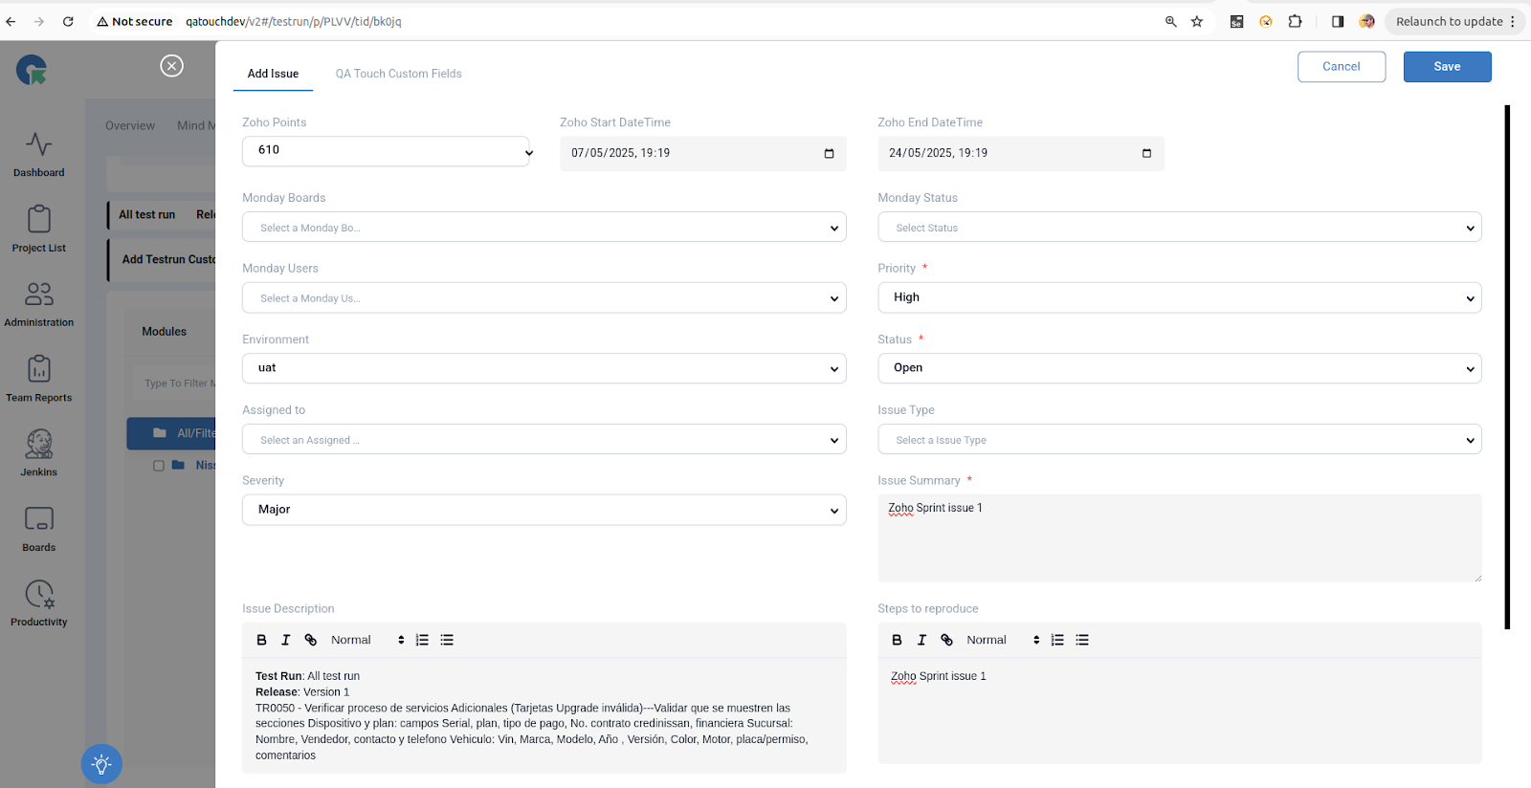Screen dimensions: 1531x788
Task: Open calendar picker for Zoho End DateTime
Action: pyautogui.click(x=1146, y=153)
